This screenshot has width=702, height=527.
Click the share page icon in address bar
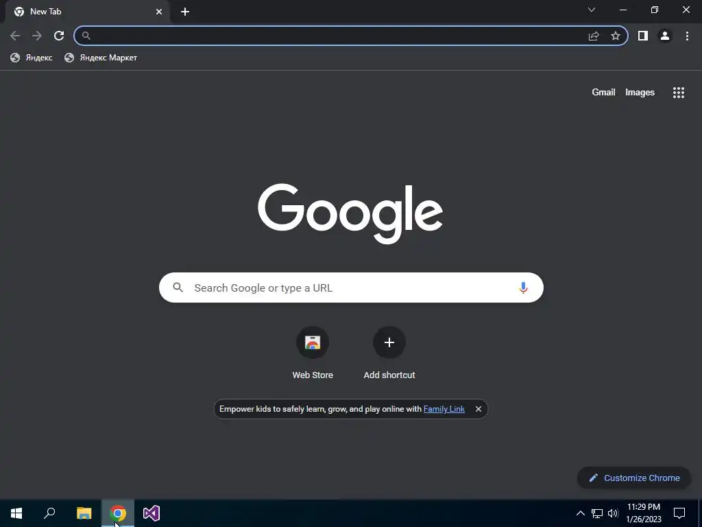click(594, 36)
